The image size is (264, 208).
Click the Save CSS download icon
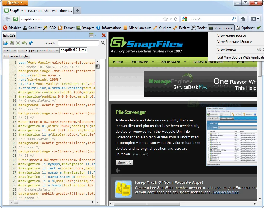tap(12, 43)
